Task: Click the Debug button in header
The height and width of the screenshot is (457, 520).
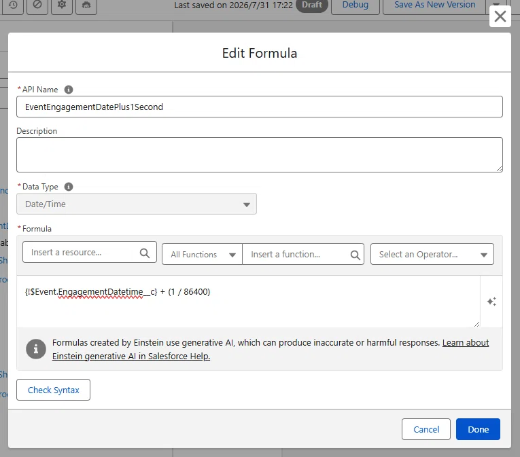Action: (356, 5)
